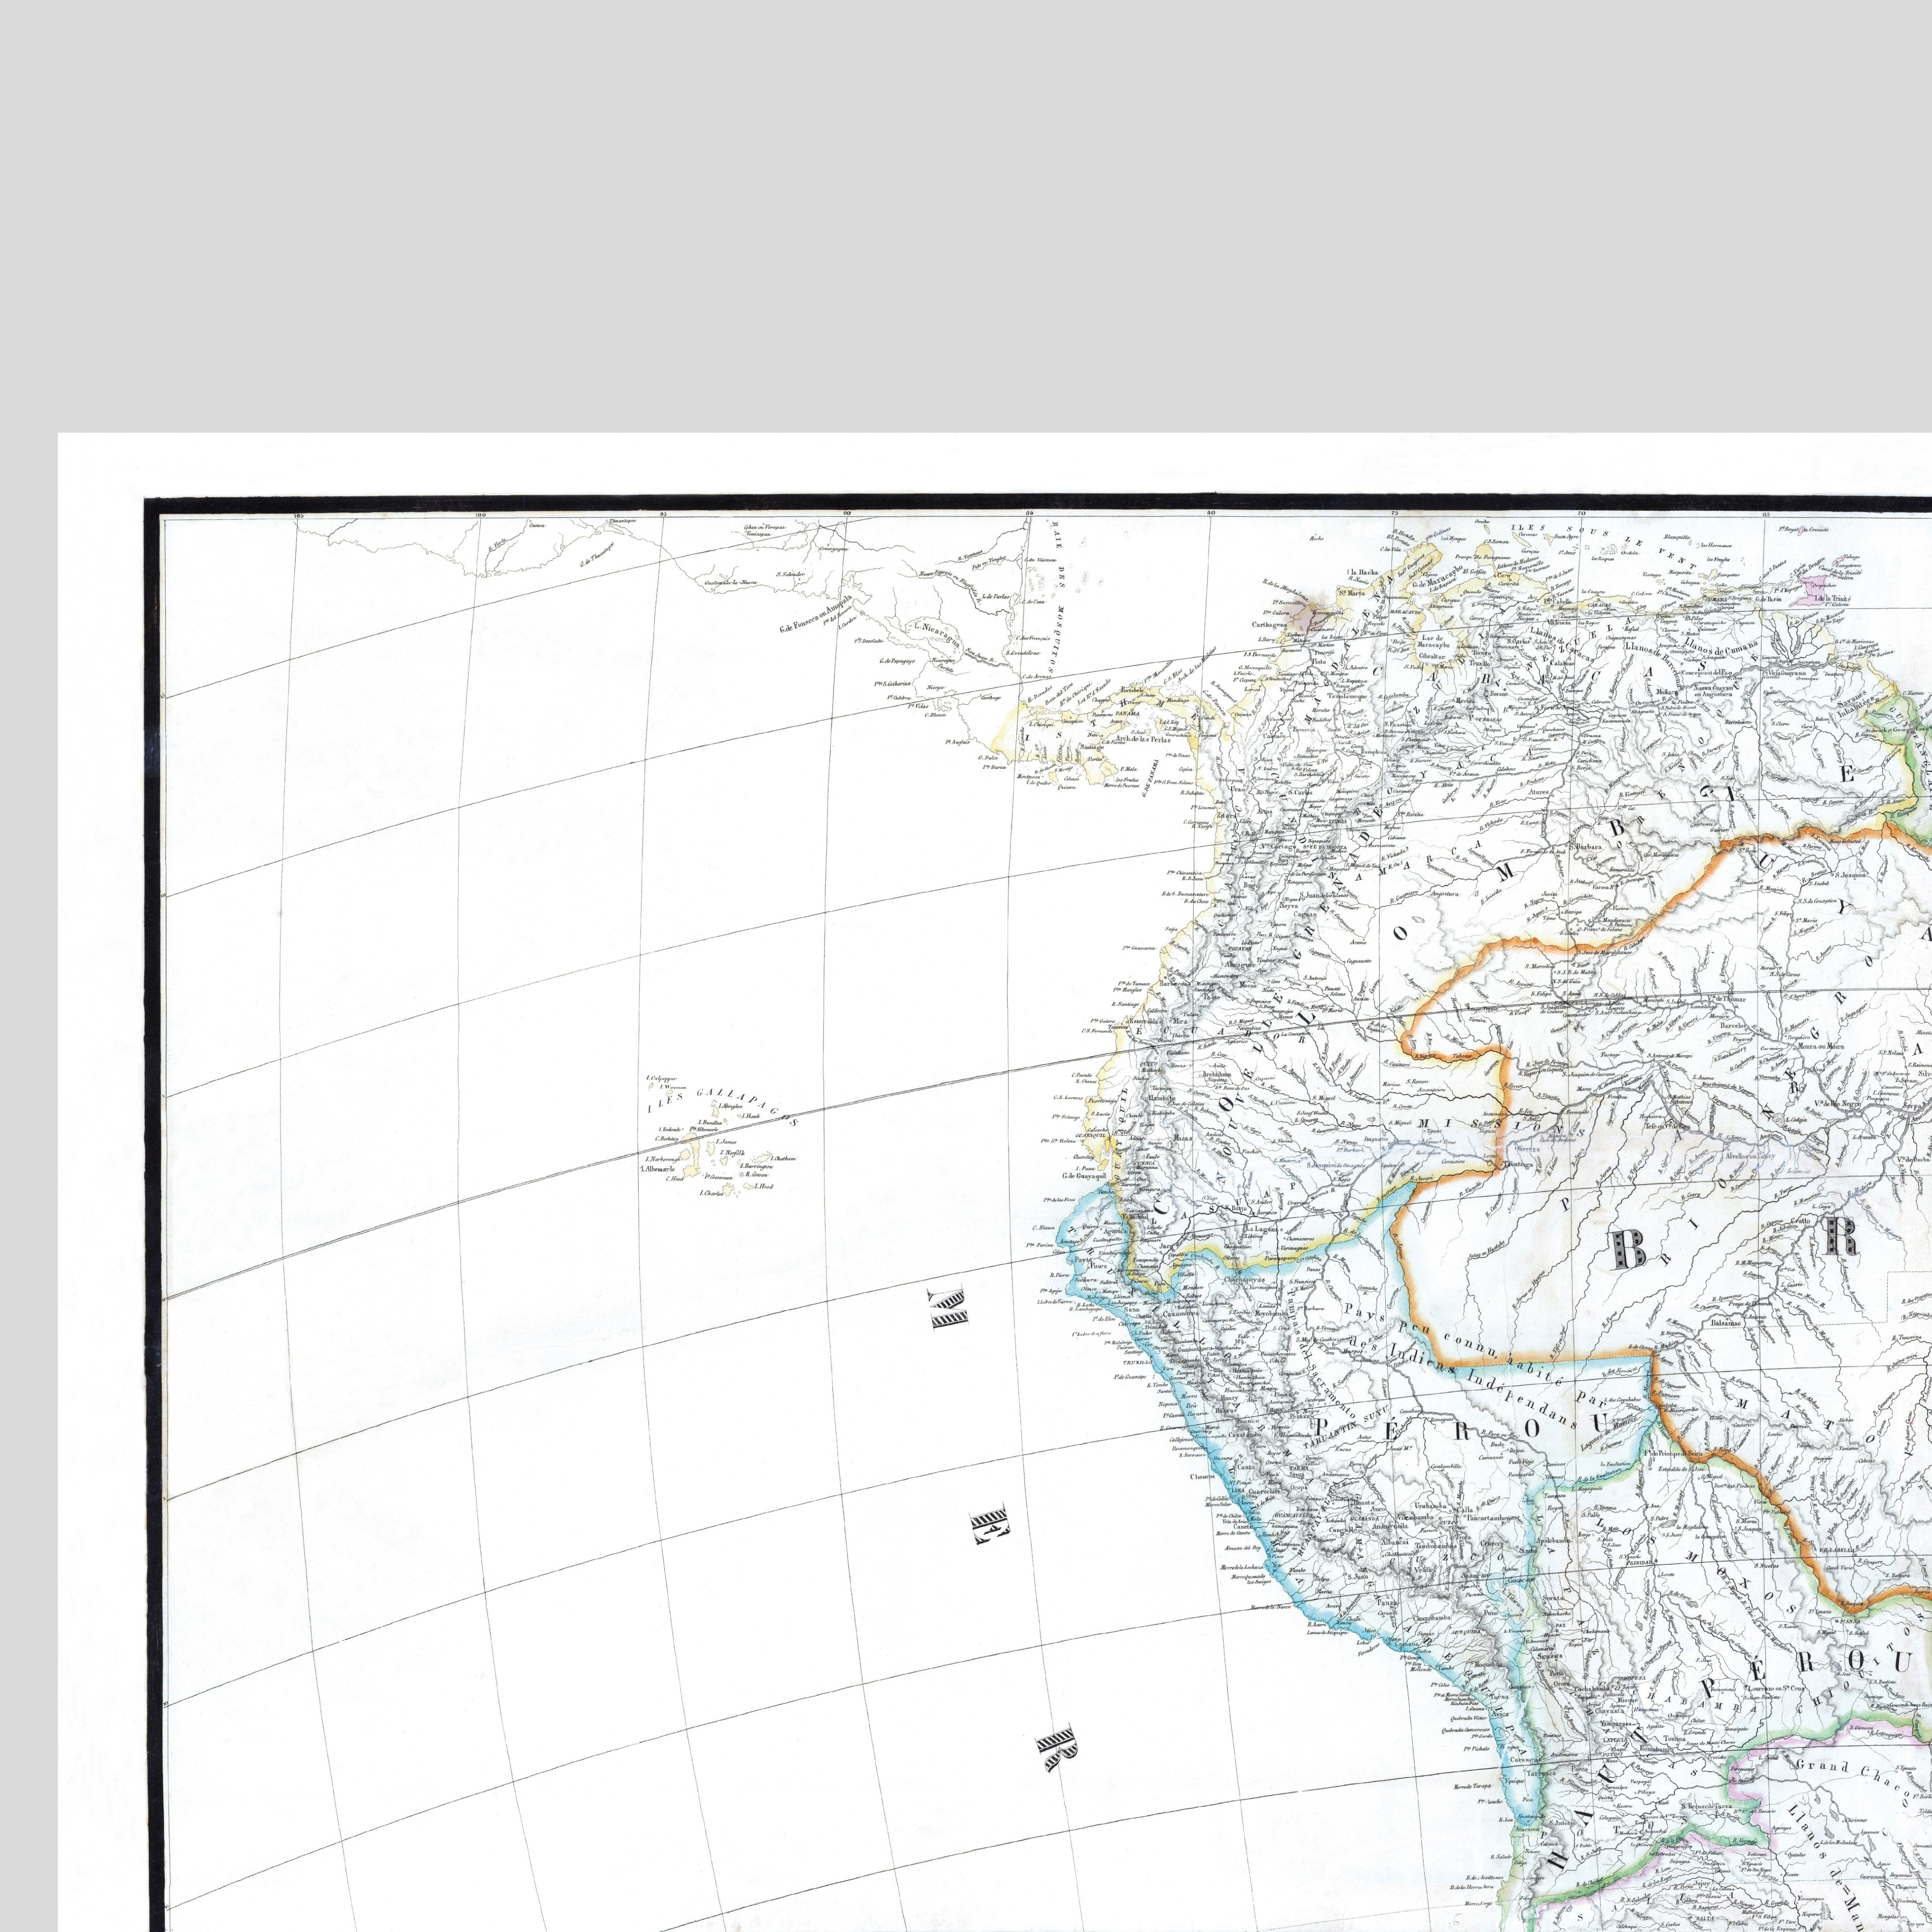Click the 'Piura' label
The width and height of the screenshot is (1932, 1932).
click(x=1099, y=1266)
